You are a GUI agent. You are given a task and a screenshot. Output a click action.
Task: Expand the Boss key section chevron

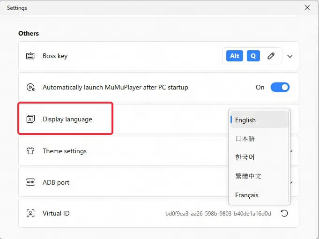[290, 56]
